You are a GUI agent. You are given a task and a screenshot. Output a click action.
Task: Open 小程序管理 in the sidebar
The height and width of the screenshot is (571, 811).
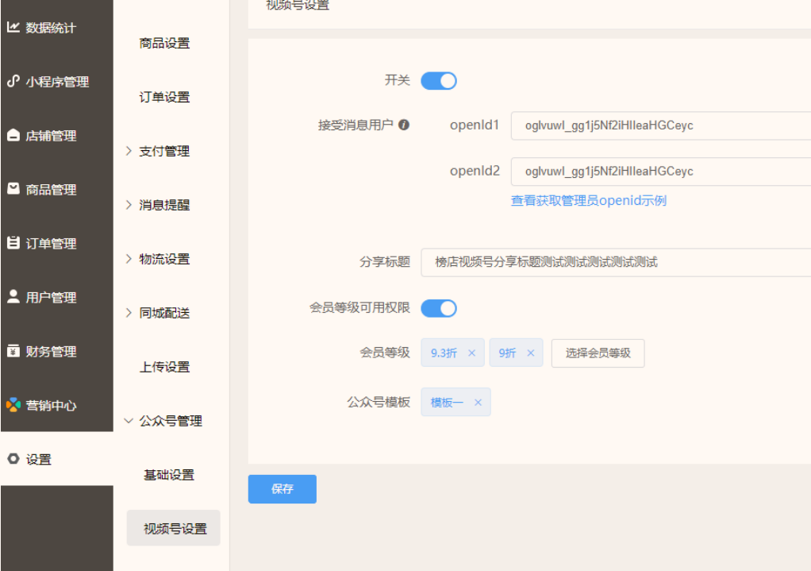(x=57, y=81)
